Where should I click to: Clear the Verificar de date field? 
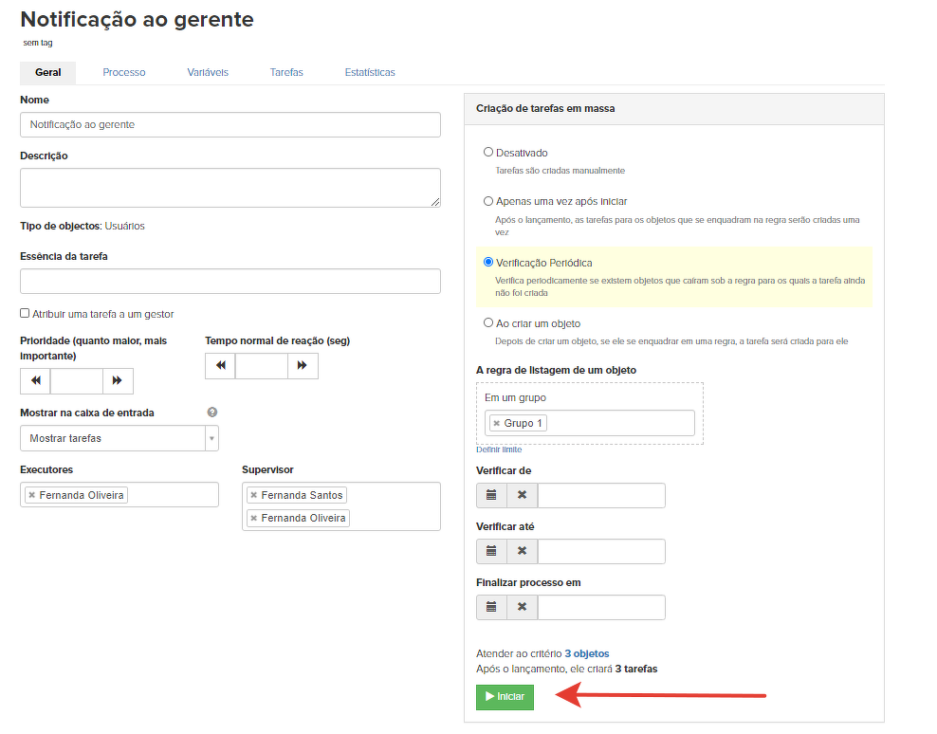tap(522, 496)
